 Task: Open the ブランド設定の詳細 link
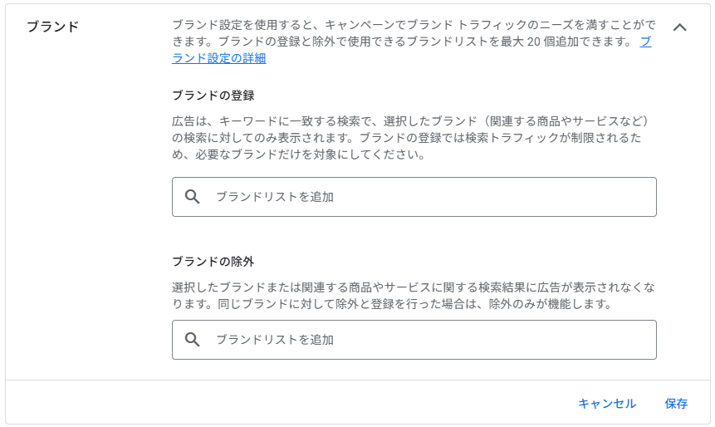(219, 58)
